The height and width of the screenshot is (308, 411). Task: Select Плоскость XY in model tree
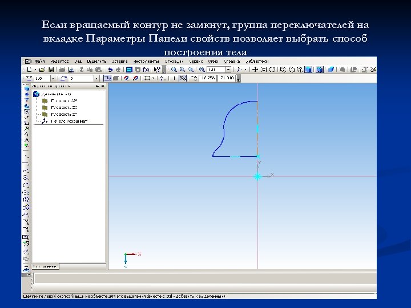tap(64, 101)
